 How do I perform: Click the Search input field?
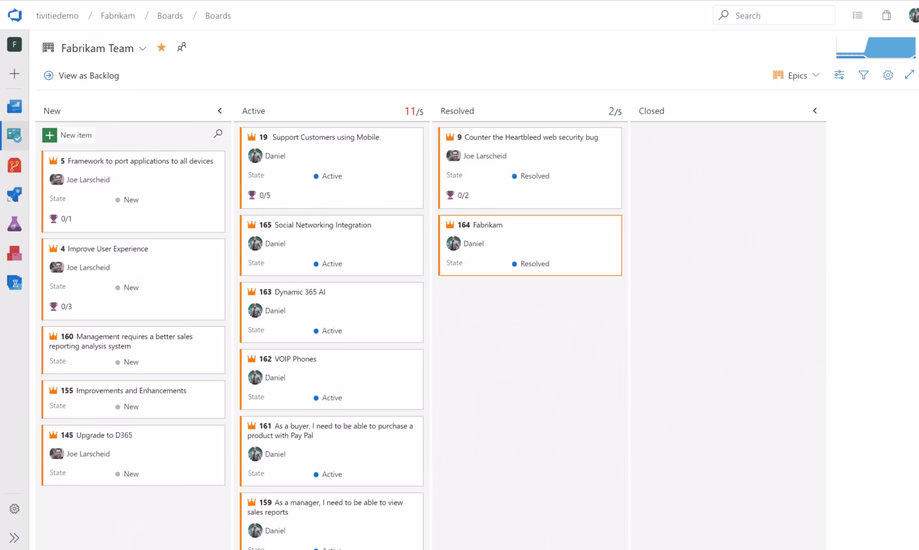(x=774, y=16)
